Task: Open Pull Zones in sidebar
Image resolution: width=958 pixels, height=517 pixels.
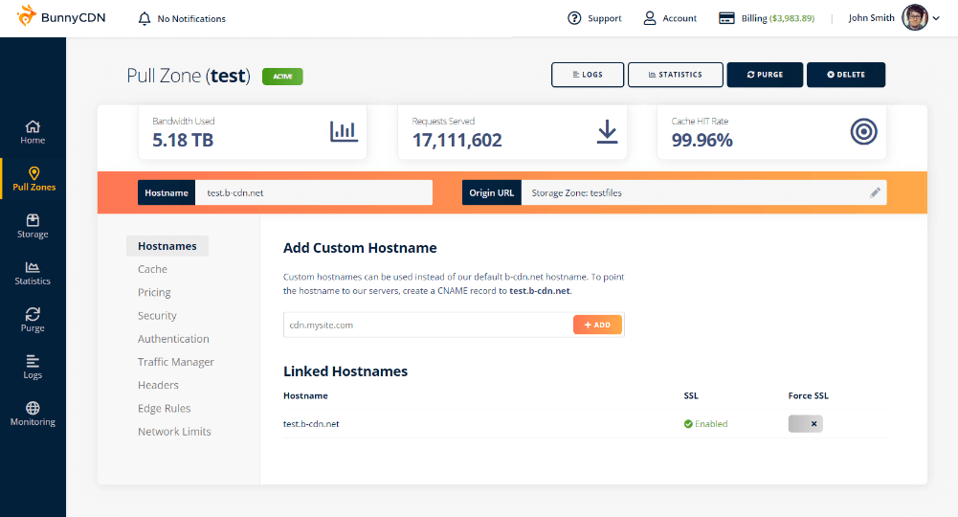Action: tap(34, 179)
